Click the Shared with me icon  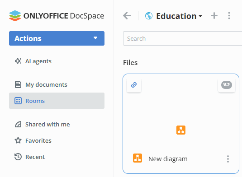pyautogui.click(x=18, y=124)
